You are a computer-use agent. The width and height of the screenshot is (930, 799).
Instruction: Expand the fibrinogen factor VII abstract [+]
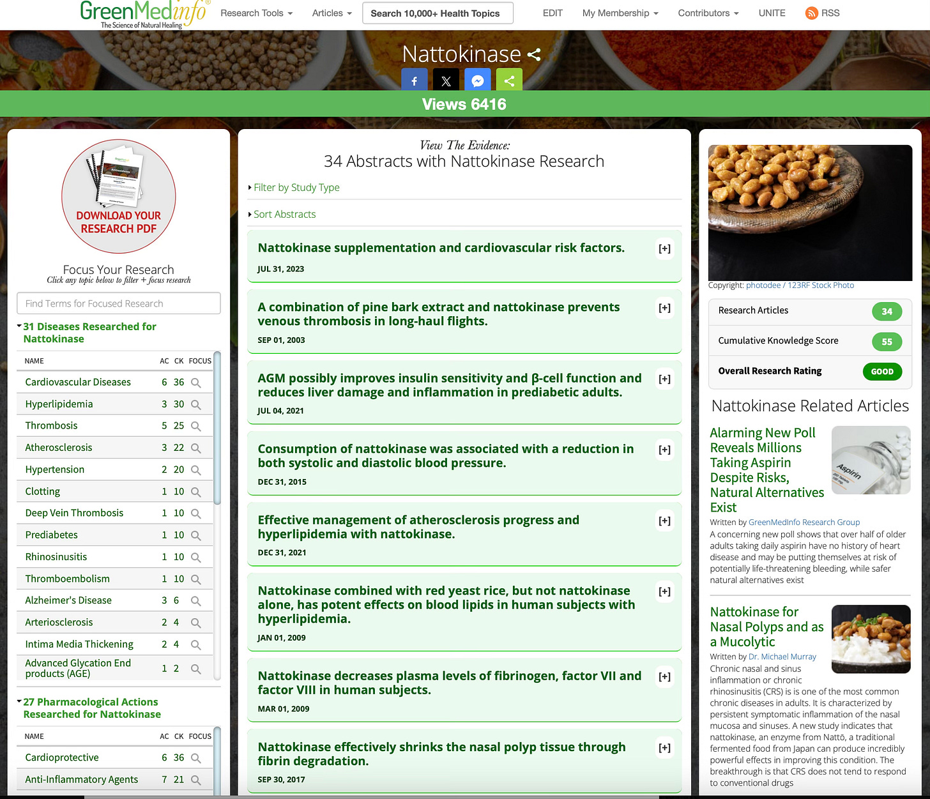[x=664, y=676]
